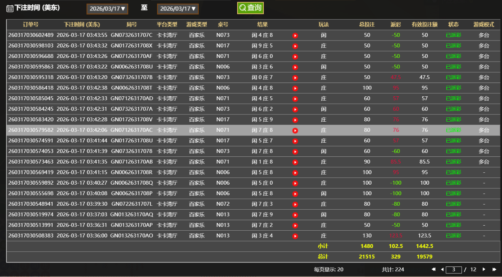The width and height of the screenshot is (502, 277).
Task: Click the calendar icon beside 下注时间
Action: (10, 8)
